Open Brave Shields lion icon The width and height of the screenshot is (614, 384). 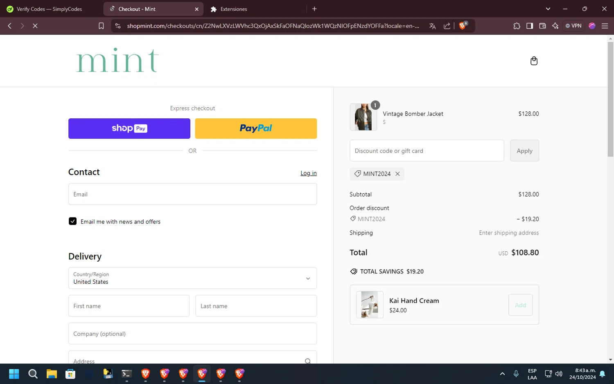(x=463, y=25)
